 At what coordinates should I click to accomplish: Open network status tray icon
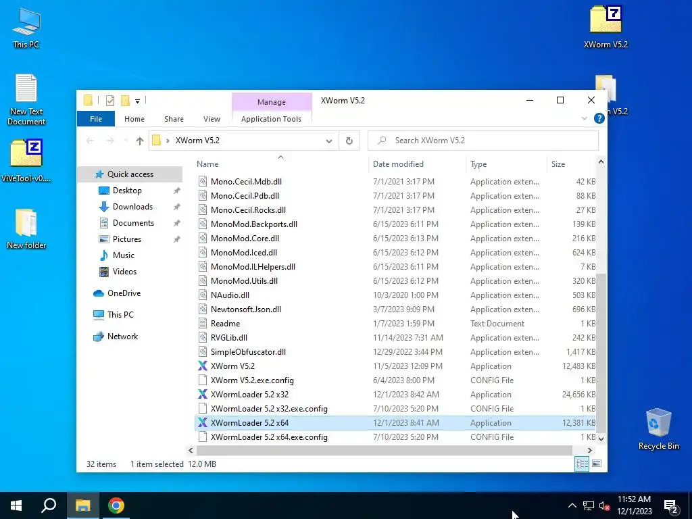click(589, 505)
